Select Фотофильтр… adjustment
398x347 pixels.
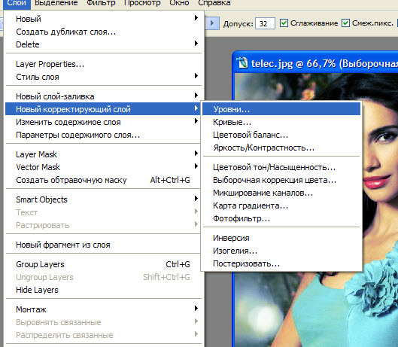[281, 218]
